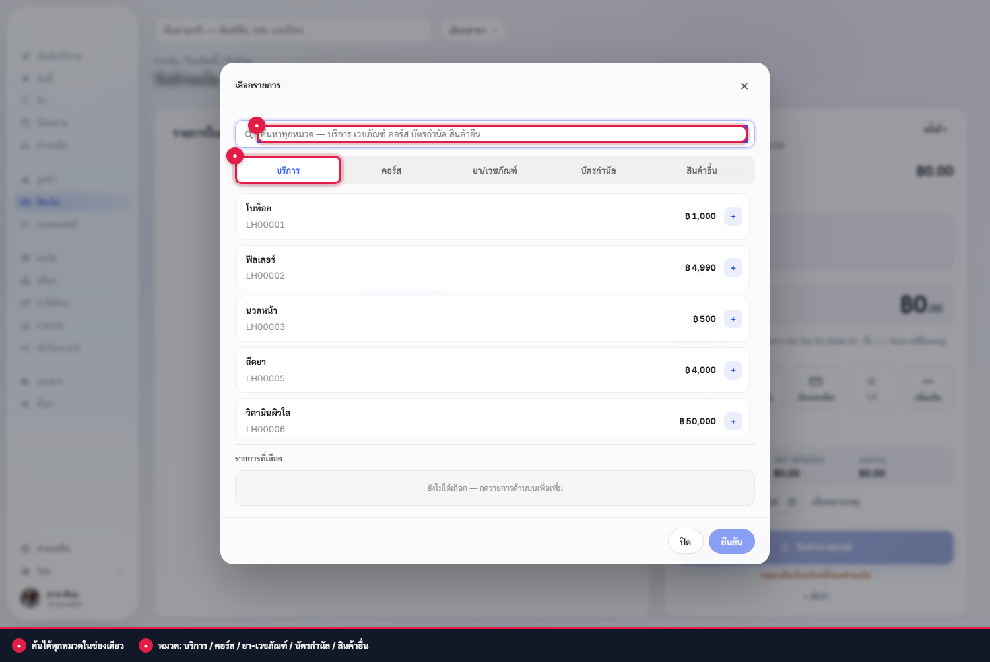This screenshot has height=662, width=990.
Task: Select the code LH00002
Action: click(265, 276)
